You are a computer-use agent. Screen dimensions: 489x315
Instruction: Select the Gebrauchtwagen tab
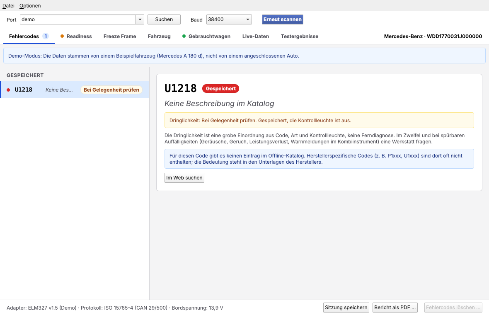[206, 36]
